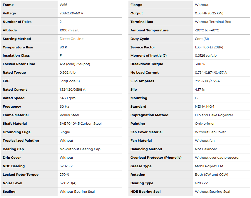This screenshot has height=198, width=251.
Task: Click the Frame value W56
Action: (x=63, y=5)
